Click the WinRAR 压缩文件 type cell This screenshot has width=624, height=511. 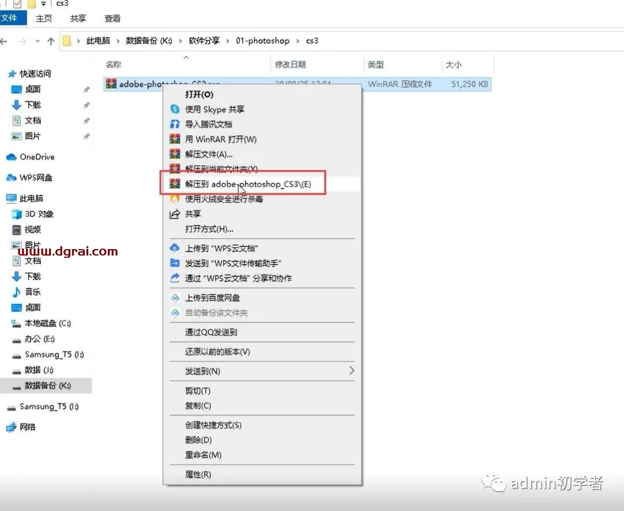coord(400,84)
